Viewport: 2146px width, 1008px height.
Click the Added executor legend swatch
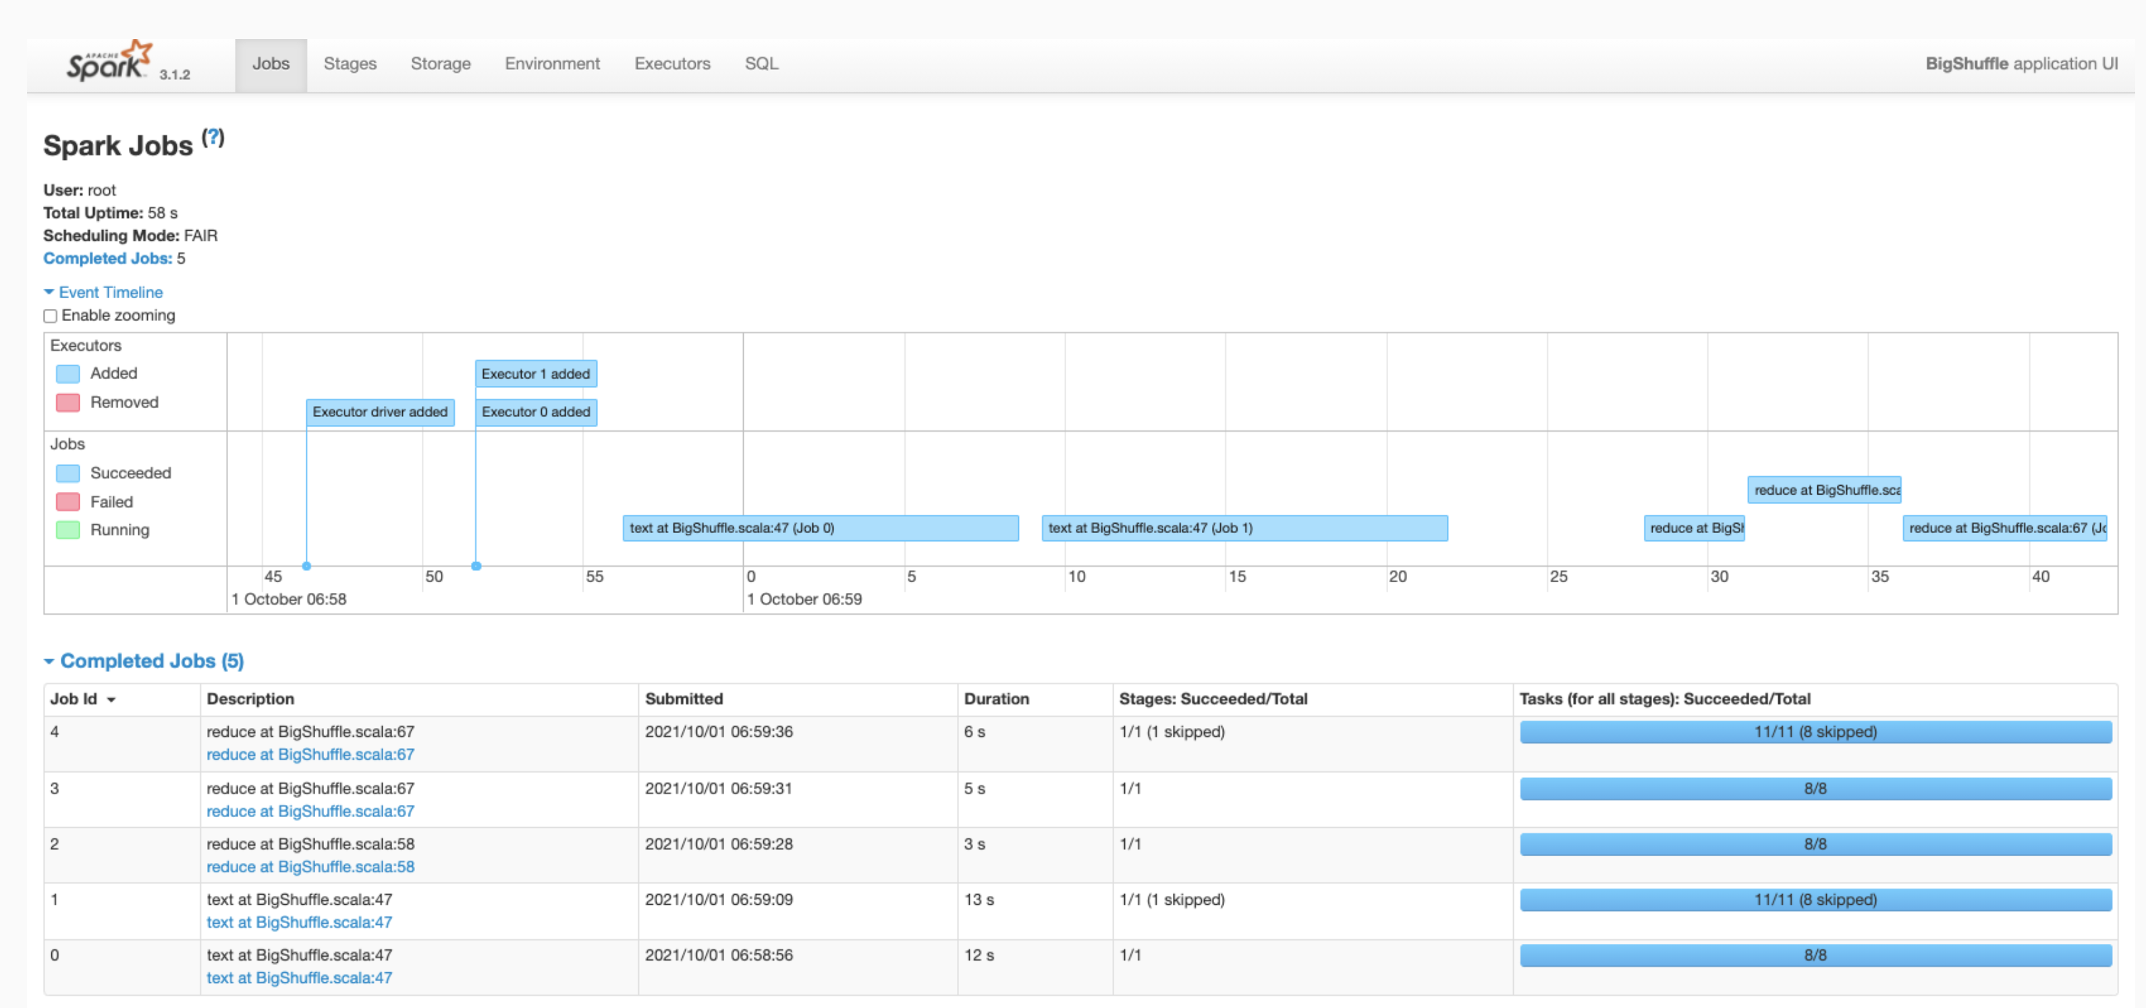click(x=67, y=374)
